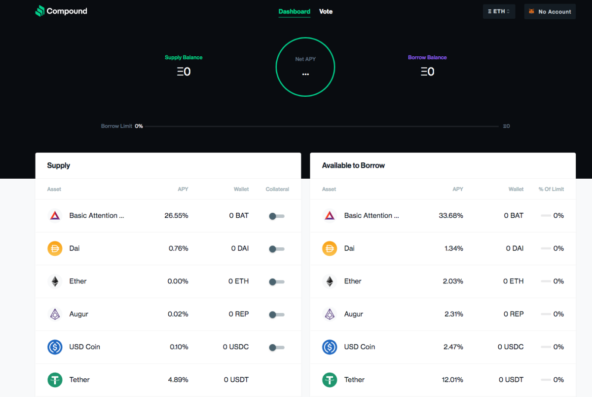Click 0 USDT wallet balance in Supply
Image resolution: width=592 pixels, height=397 pixels.
click(x=236, y=380)
